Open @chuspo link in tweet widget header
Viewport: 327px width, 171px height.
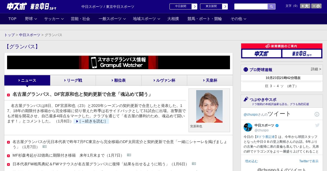pyautogui.click(x=251, y=115)
